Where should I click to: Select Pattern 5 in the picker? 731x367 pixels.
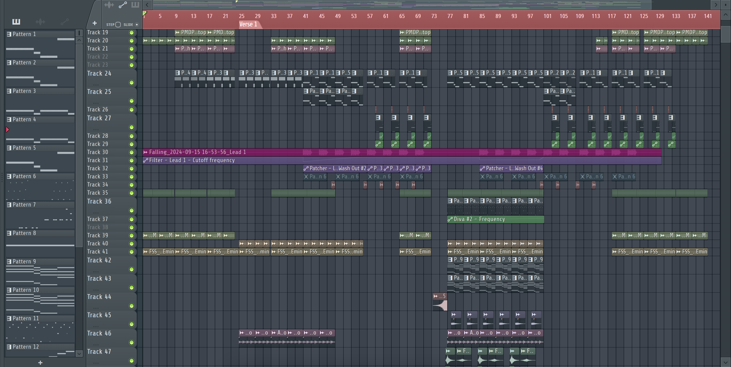pos(40,148)
